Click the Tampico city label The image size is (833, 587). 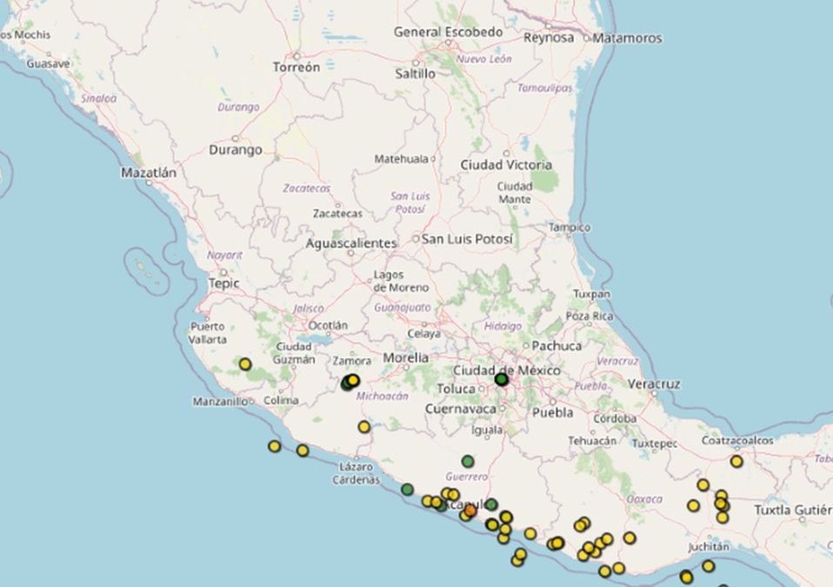tap(569, 227)
